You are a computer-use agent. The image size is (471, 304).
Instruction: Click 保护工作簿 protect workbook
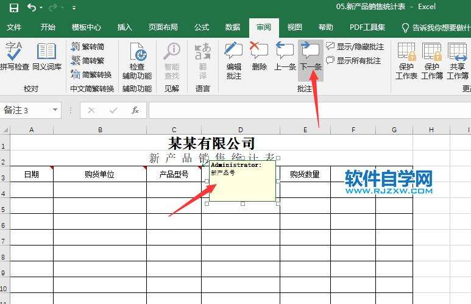(x=431, y=62)
